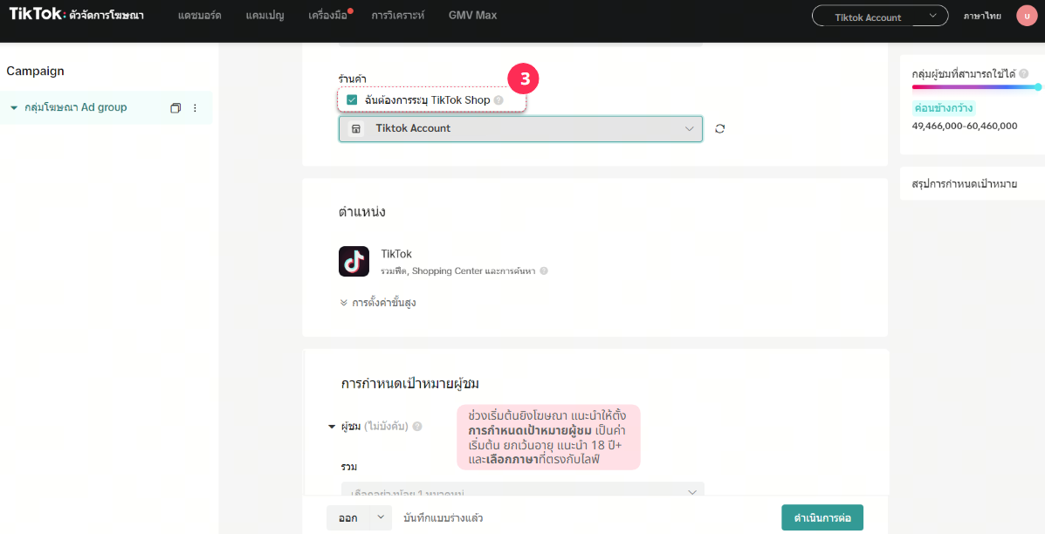Collapse the ผู้ชม audience section
Viewport: 1045px width, 534px height.
332,427
